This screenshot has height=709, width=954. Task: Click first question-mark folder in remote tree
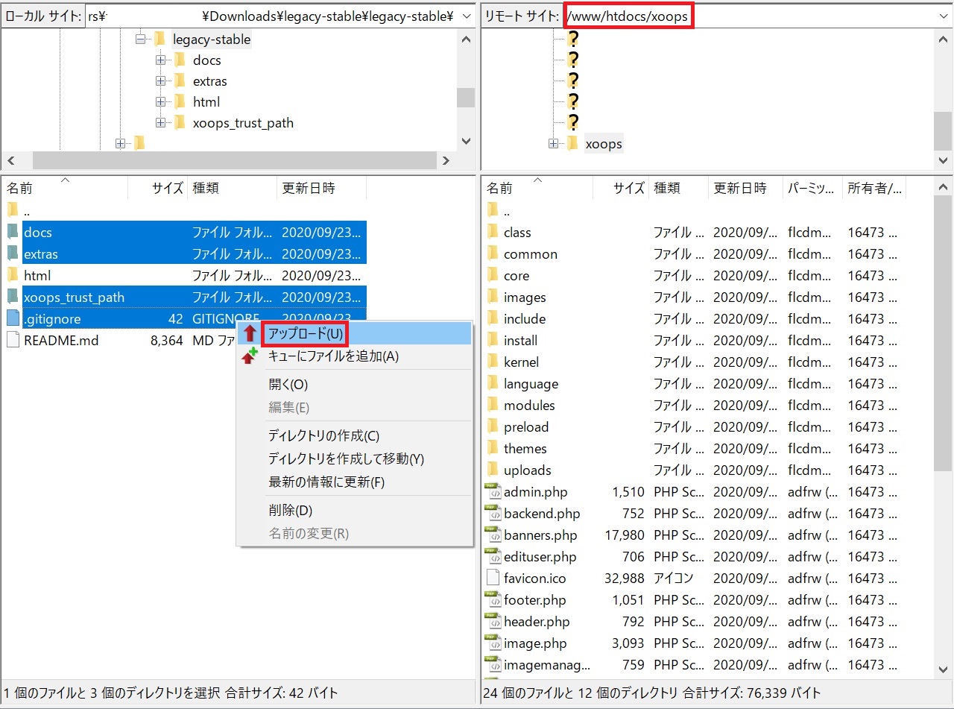coord(573,39)
